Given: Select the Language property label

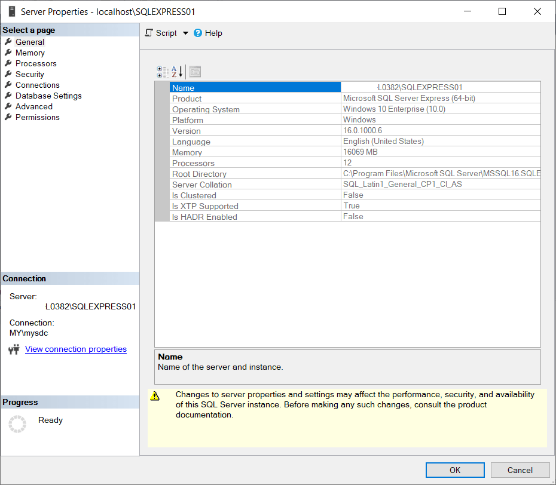Looking at the screenshot, I should click(191, 142).
